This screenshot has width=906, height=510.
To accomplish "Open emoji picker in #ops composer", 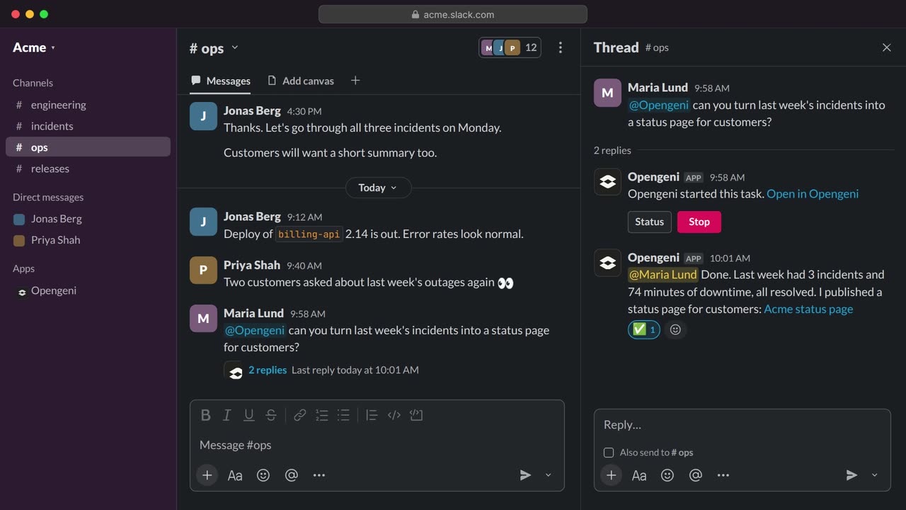I will pyautogui.click(x=263, y=475).
